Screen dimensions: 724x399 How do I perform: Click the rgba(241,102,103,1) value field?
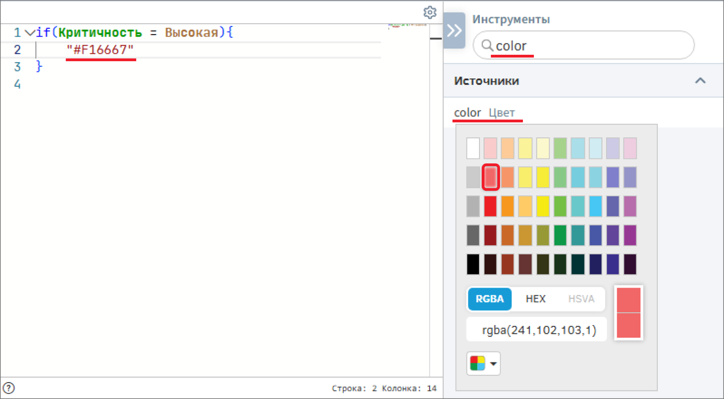[x=537, y=330]
